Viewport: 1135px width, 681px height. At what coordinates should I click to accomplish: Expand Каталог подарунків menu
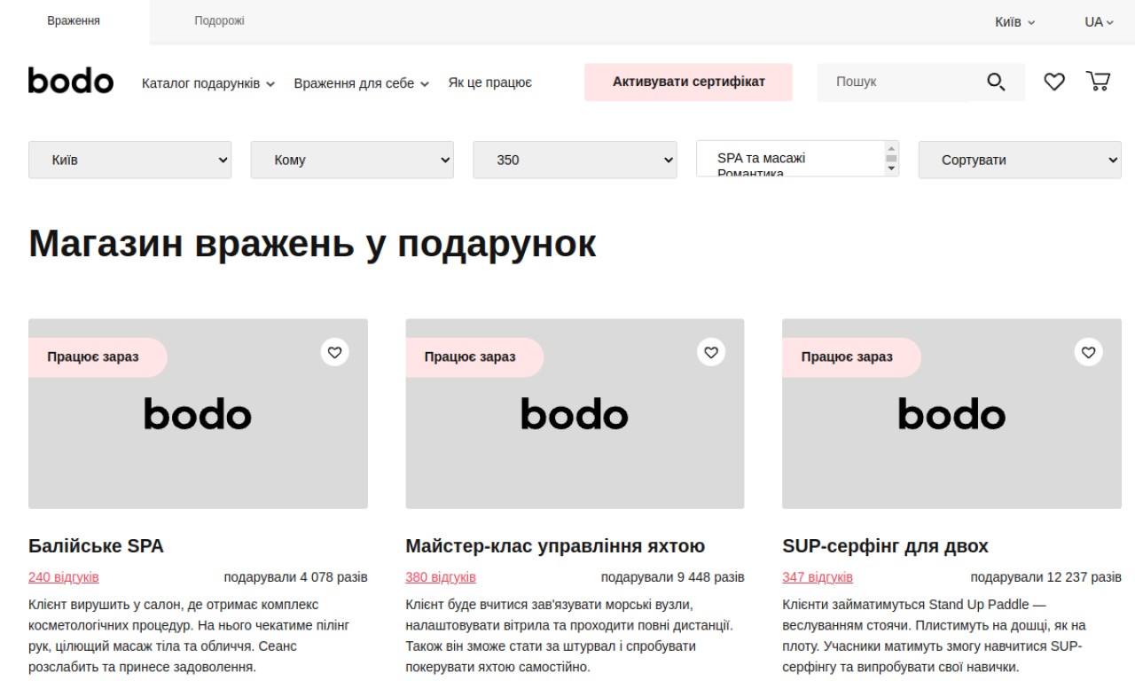[x=208, y=83]
